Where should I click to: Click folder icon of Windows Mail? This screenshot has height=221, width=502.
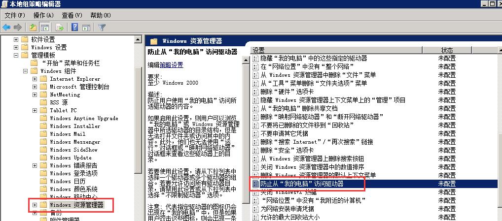point(43,134)
